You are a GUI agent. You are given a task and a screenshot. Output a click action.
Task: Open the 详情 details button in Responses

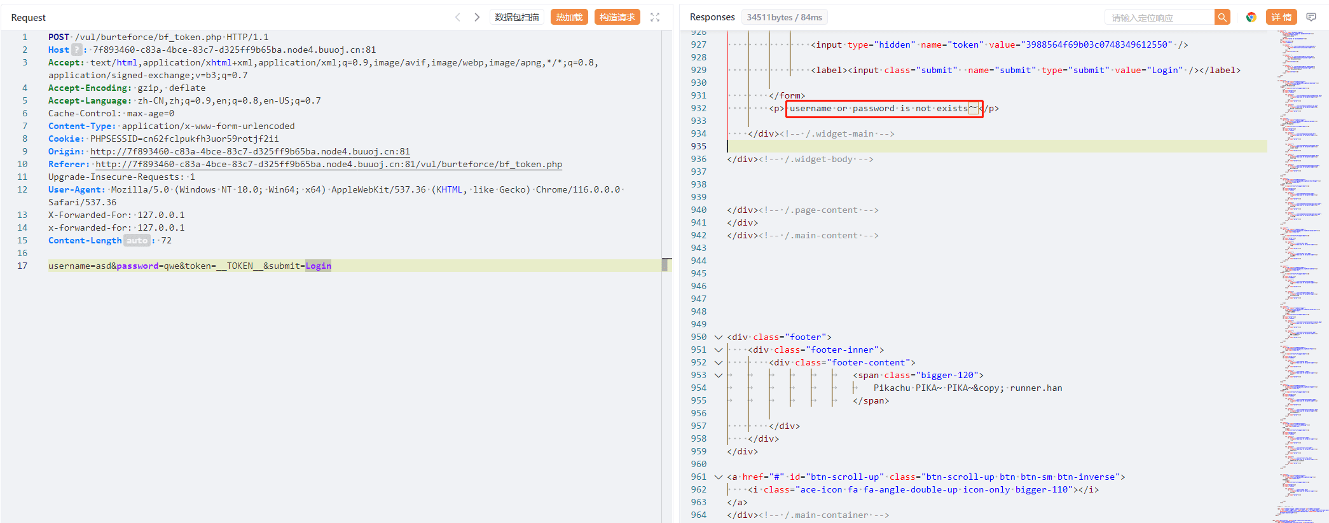[x=1281, y=17]
